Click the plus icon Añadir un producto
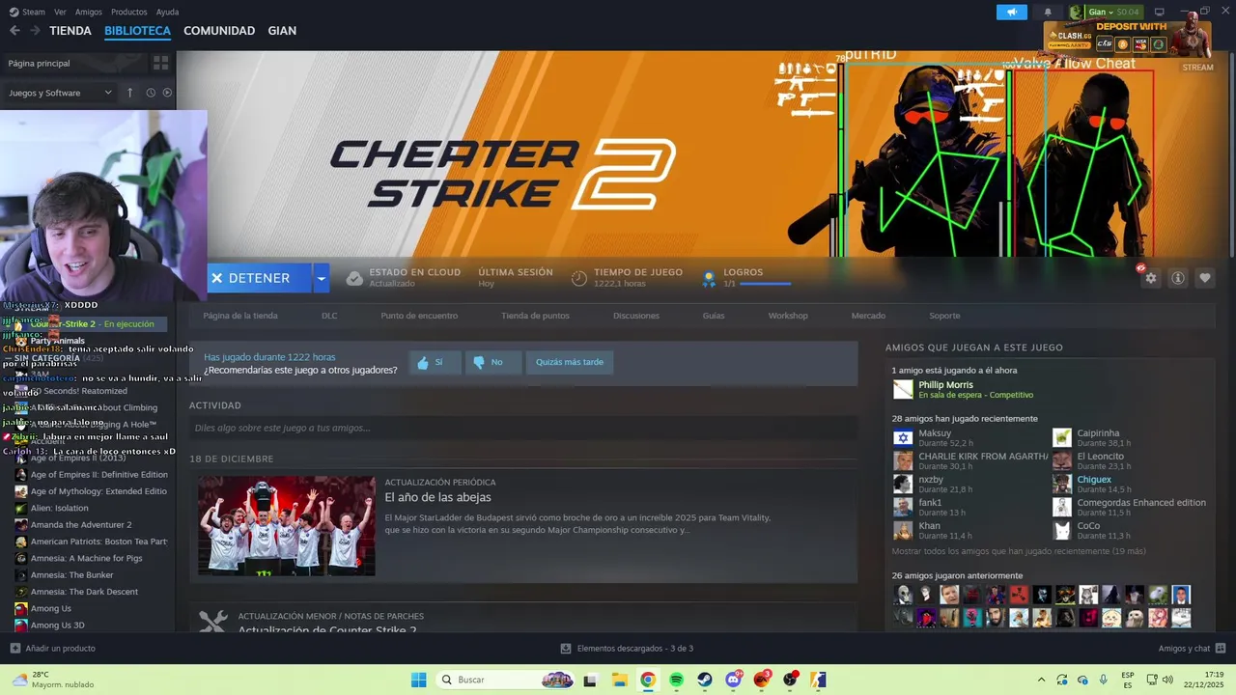1236x695 pixels. pos(14,649)
